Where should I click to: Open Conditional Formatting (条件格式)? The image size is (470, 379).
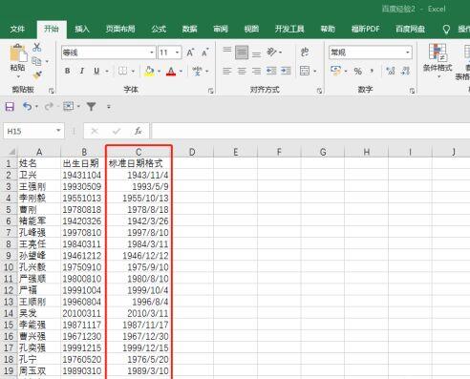(438, 61)
